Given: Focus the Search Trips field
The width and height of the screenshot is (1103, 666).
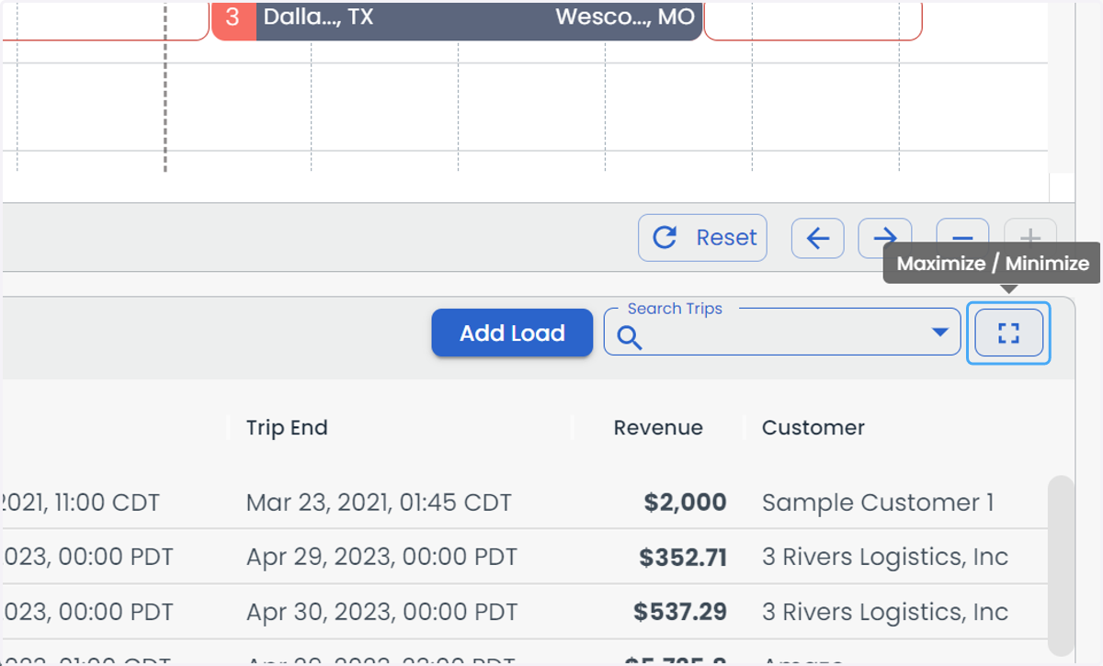Looking at the screenshot, I should click(x=782, y=333).
